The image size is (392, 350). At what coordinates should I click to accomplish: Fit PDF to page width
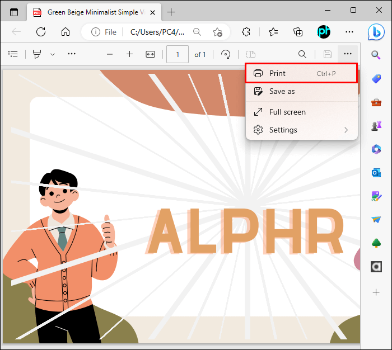(150, 54)
